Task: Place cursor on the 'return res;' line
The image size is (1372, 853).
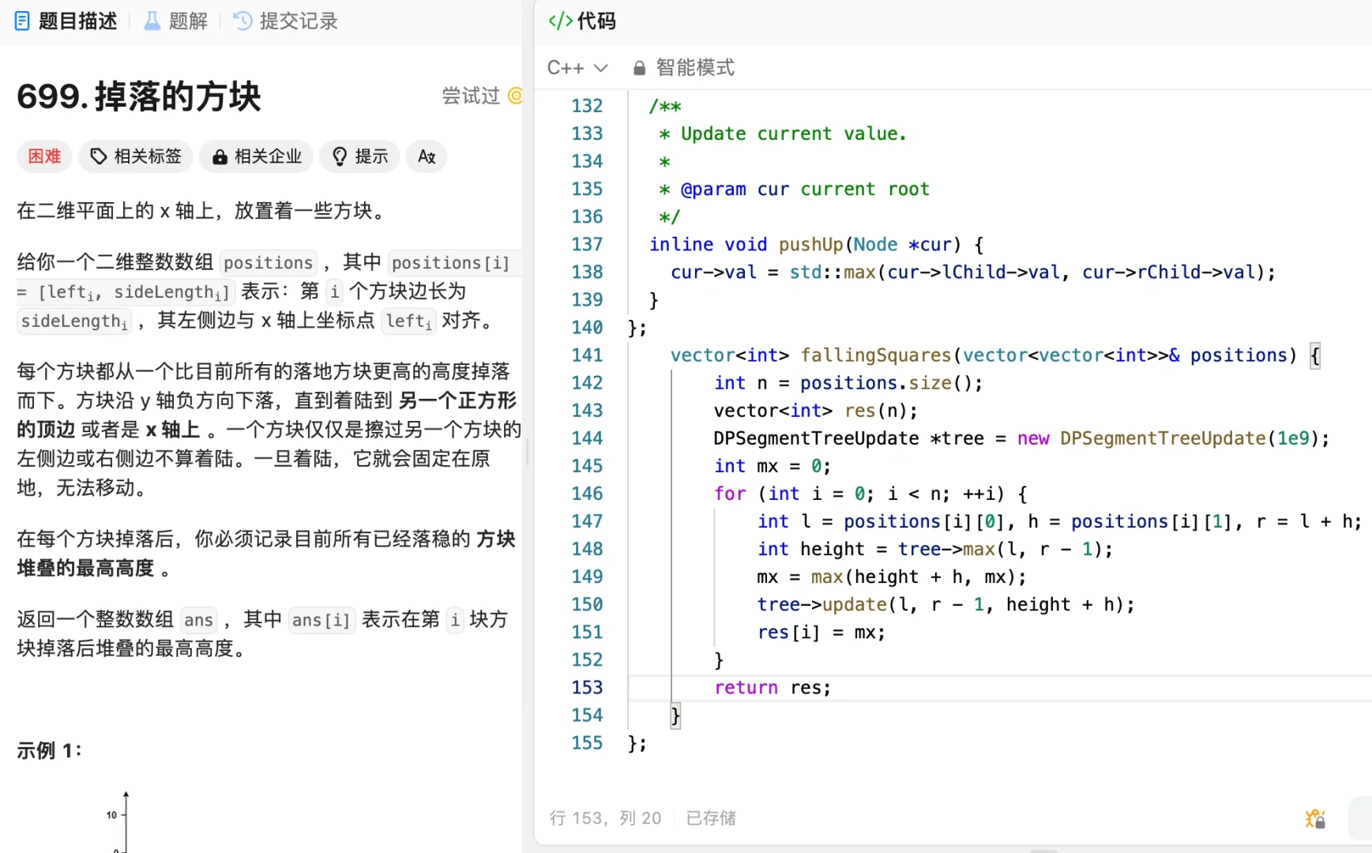Action: (772, 688)
